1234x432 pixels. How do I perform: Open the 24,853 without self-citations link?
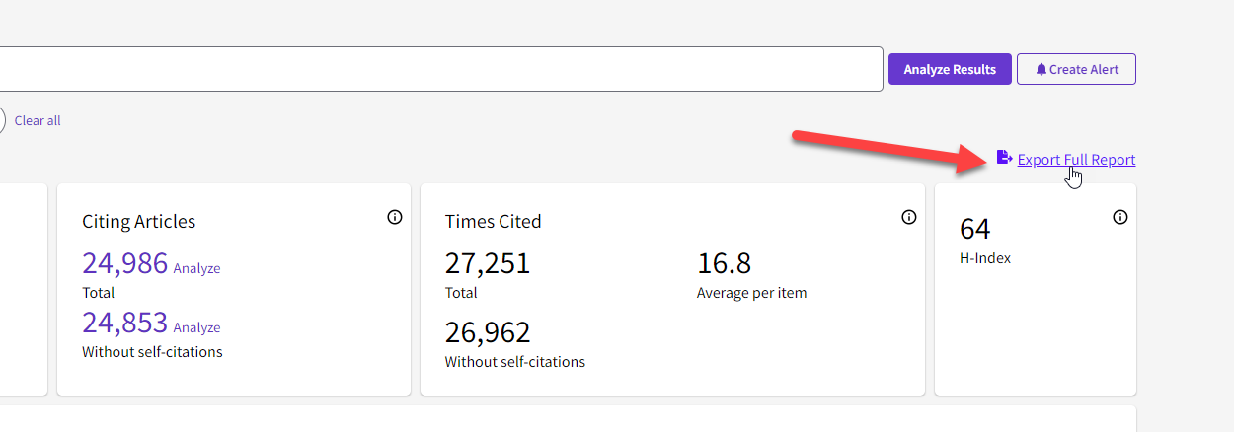click(124, 322)
